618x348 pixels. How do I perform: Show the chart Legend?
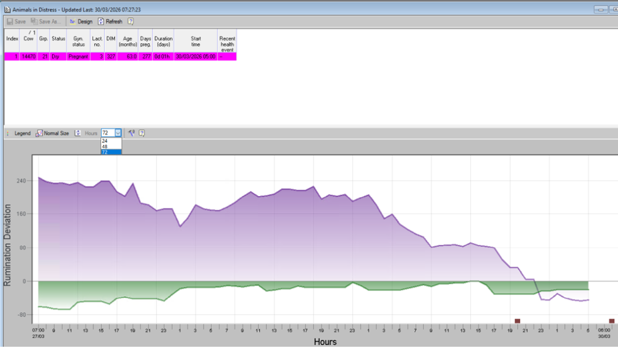pos(22,133)
